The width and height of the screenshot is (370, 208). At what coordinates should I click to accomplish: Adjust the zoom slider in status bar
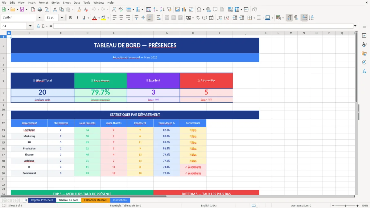point(345,206)
